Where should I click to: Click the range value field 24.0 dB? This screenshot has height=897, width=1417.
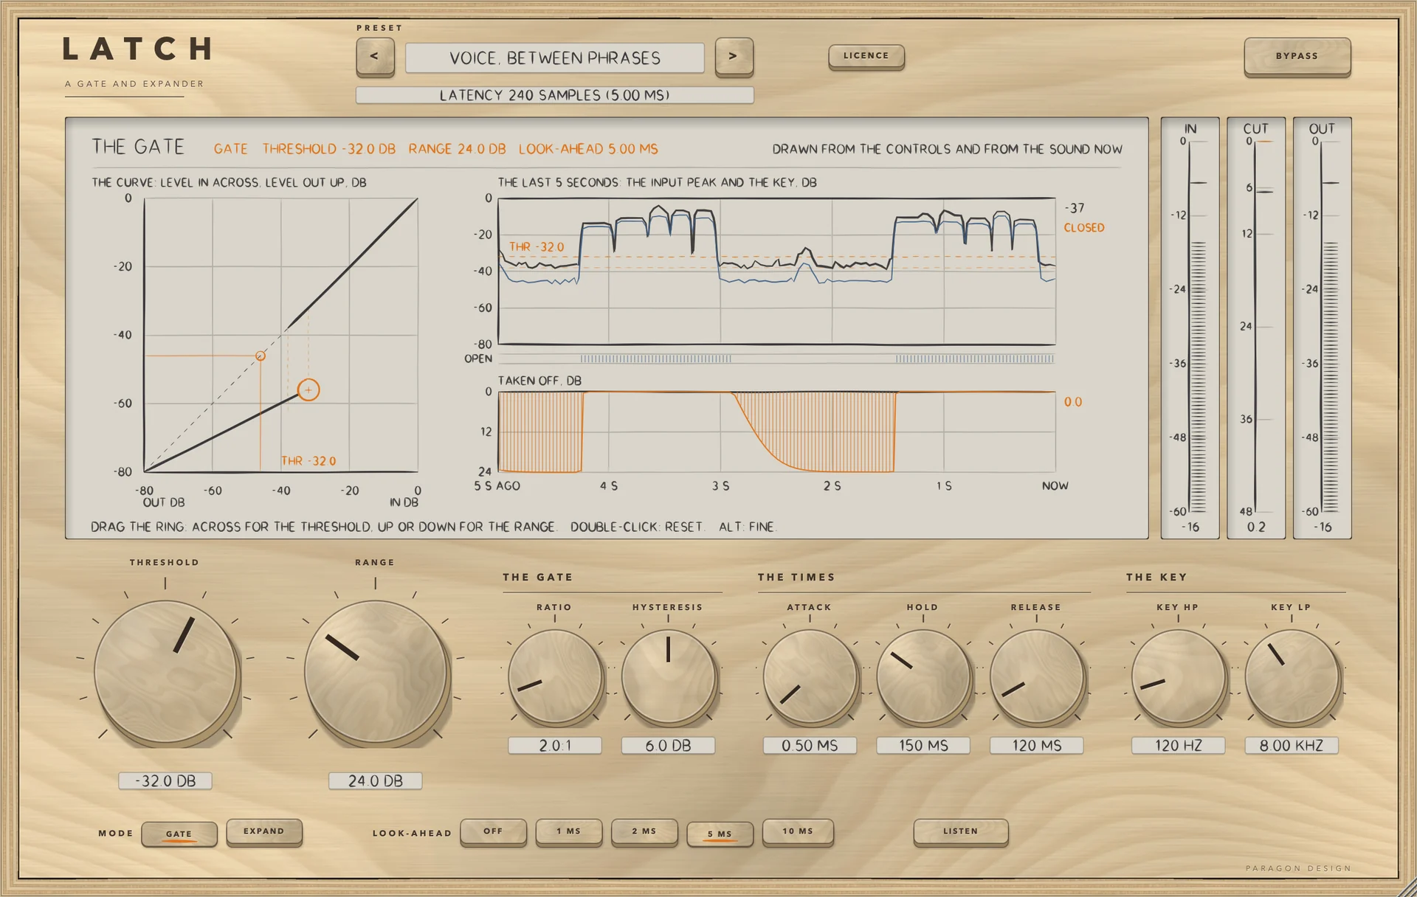point(376,780)
